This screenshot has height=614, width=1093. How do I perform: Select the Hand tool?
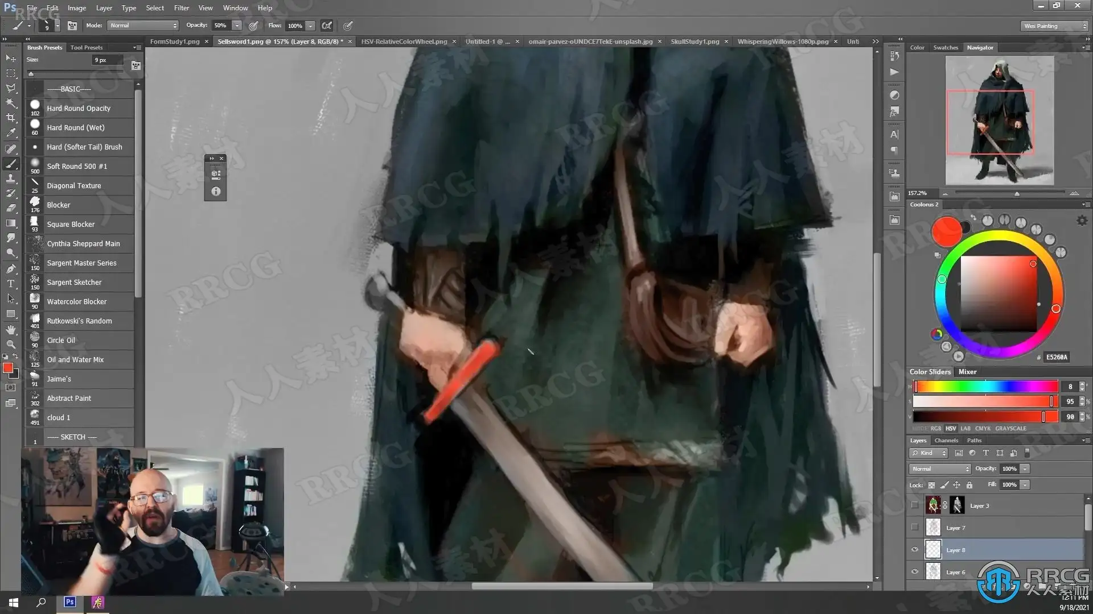tap(11, 330)
